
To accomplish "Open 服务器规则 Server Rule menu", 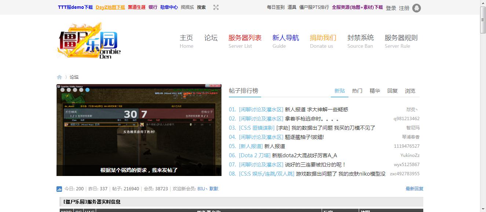I will (401, 41).
